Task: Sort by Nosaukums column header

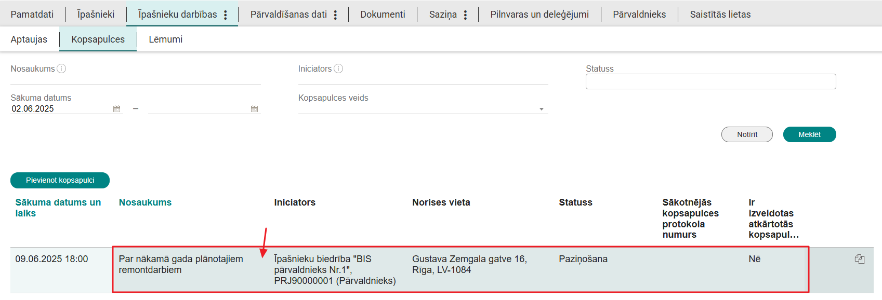Action: coord(145,202)
